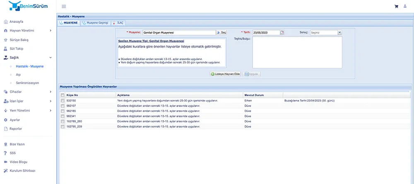Switch to the Muayene Geçmişi tab
The image size is (414, 184).
pyautogui.click(x=95, y=22)
